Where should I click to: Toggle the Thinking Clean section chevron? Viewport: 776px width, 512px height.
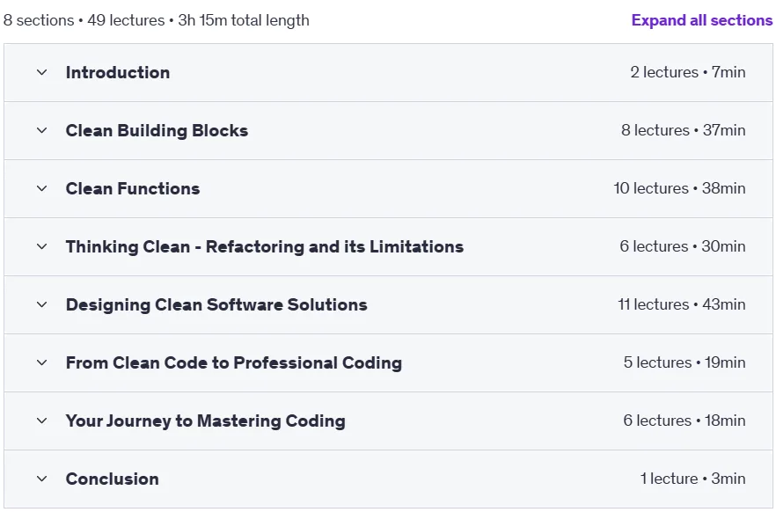pyautogui.click(x=42, y=246)
